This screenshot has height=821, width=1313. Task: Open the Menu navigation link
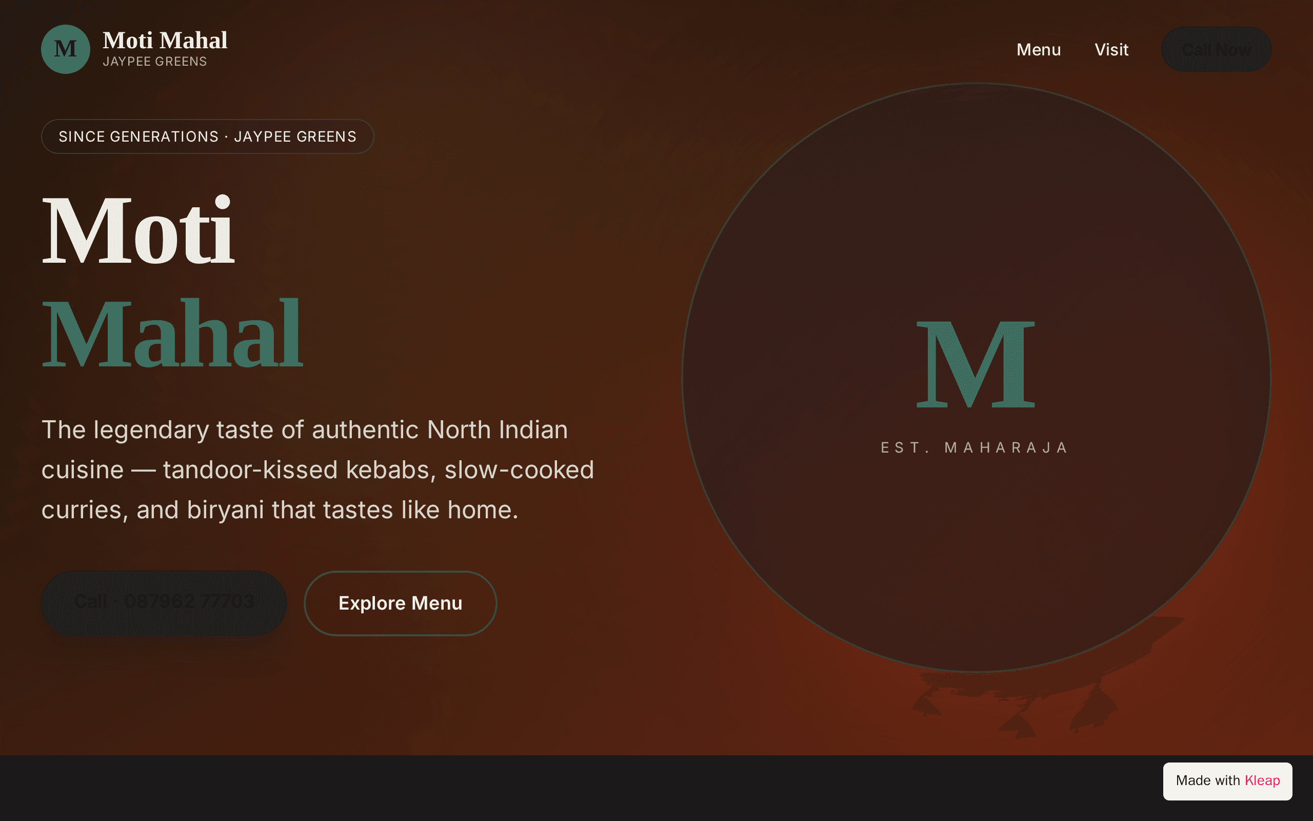point(1039,49)
